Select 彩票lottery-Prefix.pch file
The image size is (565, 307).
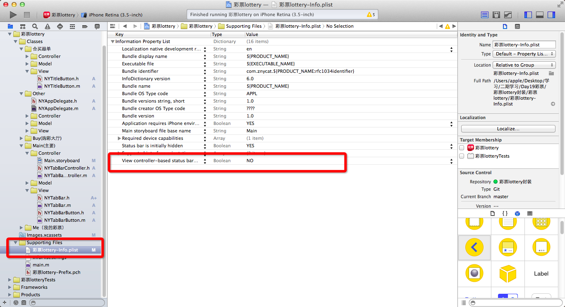[x=56, y=272]
